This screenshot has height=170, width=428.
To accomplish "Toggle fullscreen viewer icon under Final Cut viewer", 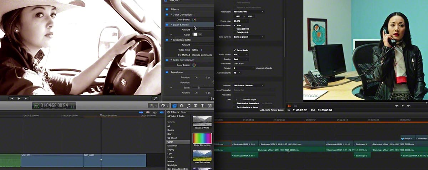I will tap(155, 99).
